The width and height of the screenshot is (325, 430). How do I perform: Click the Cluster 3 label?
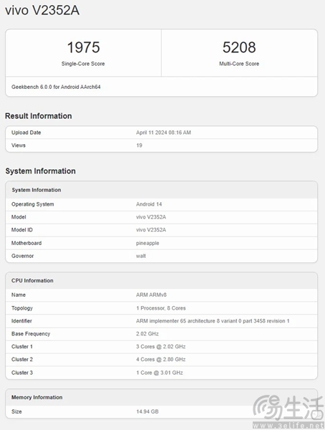[x=22, y=373]
